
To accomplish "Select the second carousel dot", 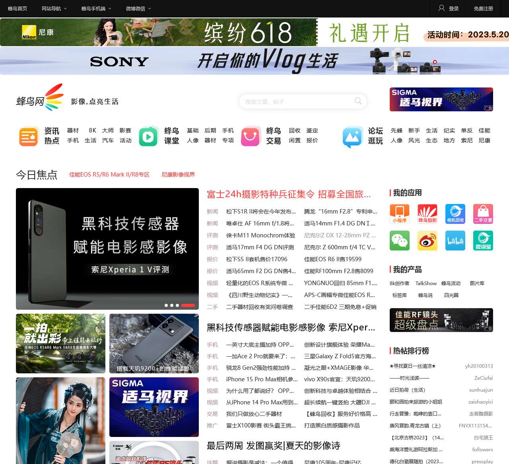I will click(x=172, y=305).
